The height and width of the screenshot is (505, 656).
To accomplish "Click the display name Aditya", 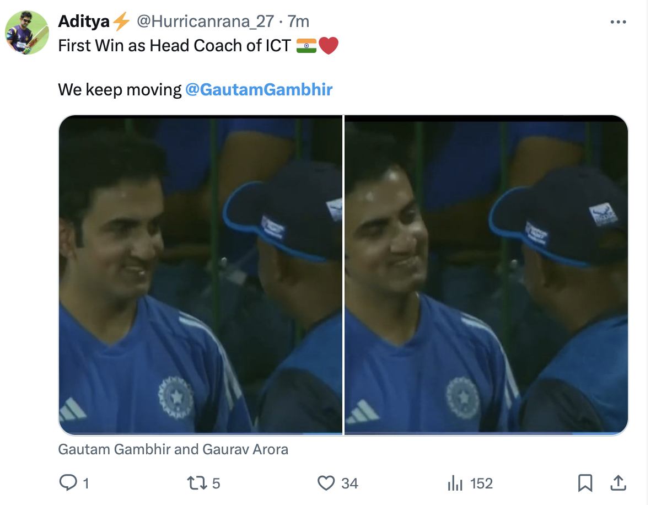I will [84, 22].
